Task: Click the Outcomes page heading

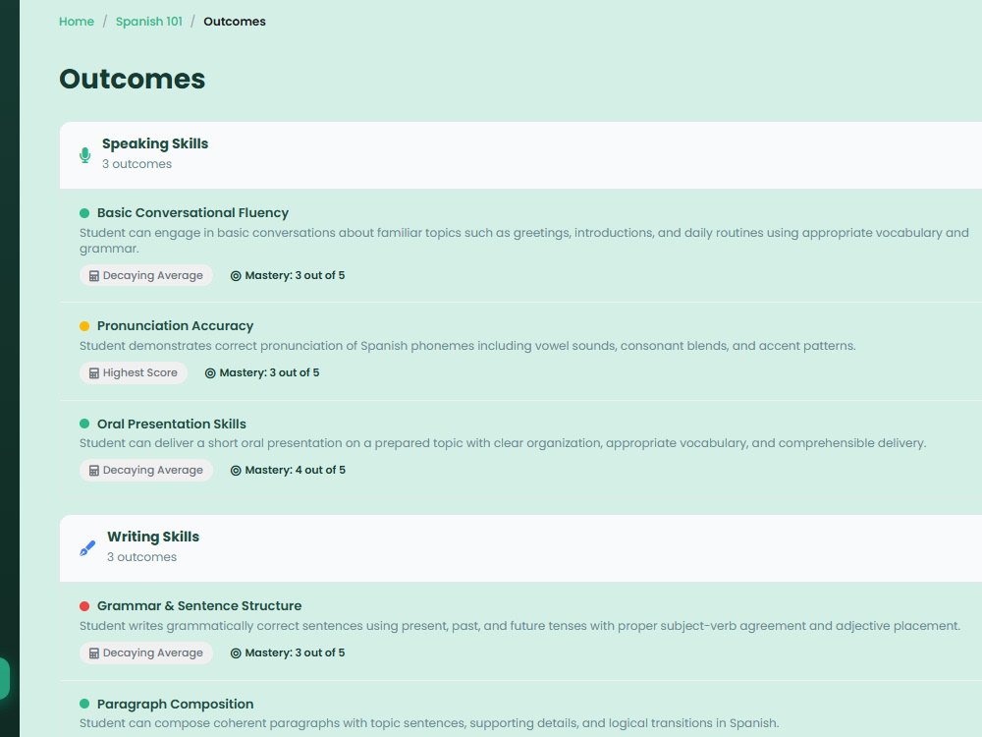Action: click(133, 79)
